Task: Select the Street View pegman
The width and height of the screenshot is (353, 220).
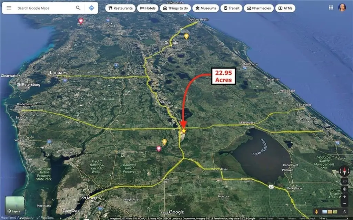Action: pyautogui.click(x=316, y=212)
